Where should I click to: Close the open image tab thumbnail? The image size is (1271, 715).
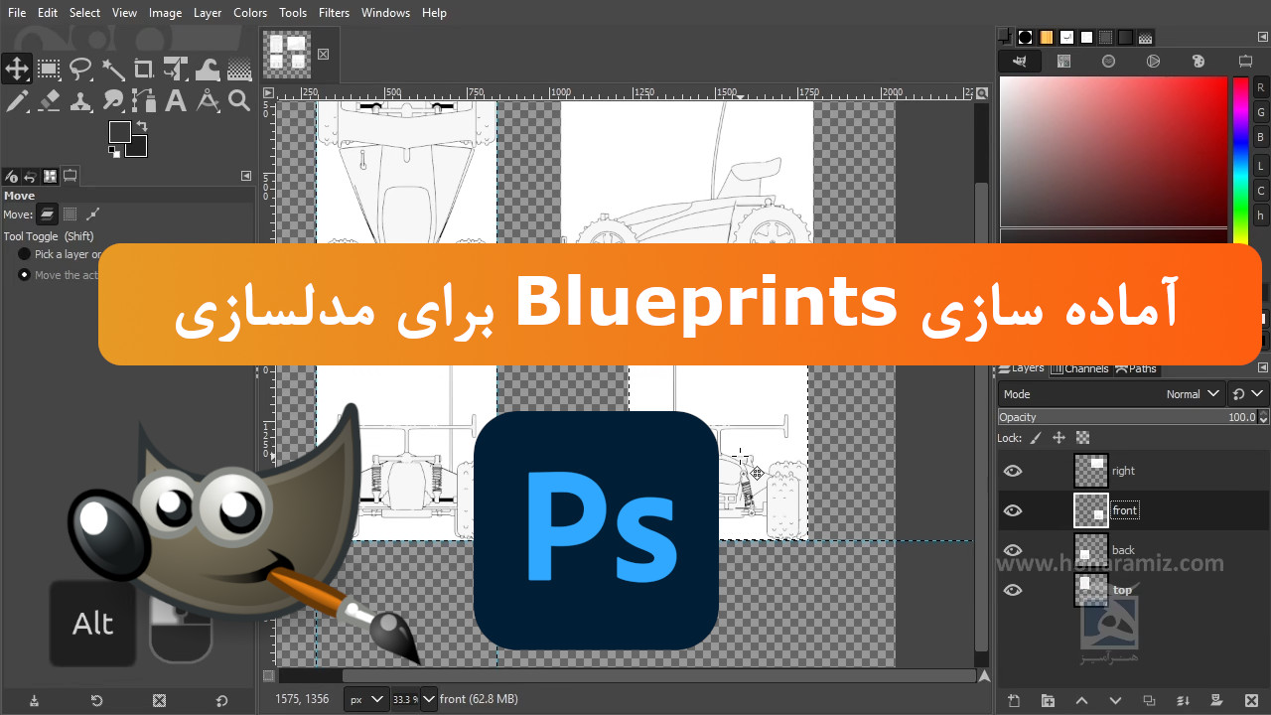coord(323,55)
